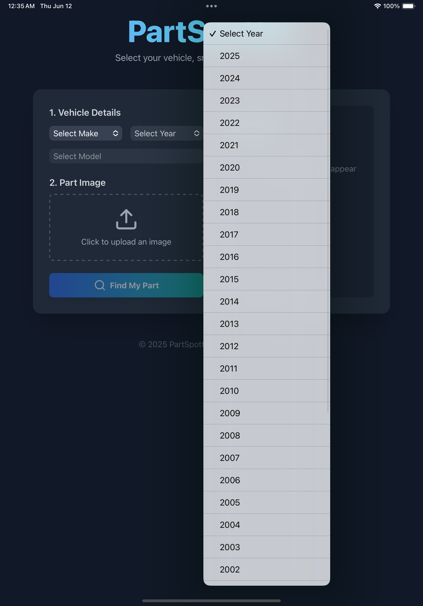Click the Select Make chevron arrows

point(115,133)
